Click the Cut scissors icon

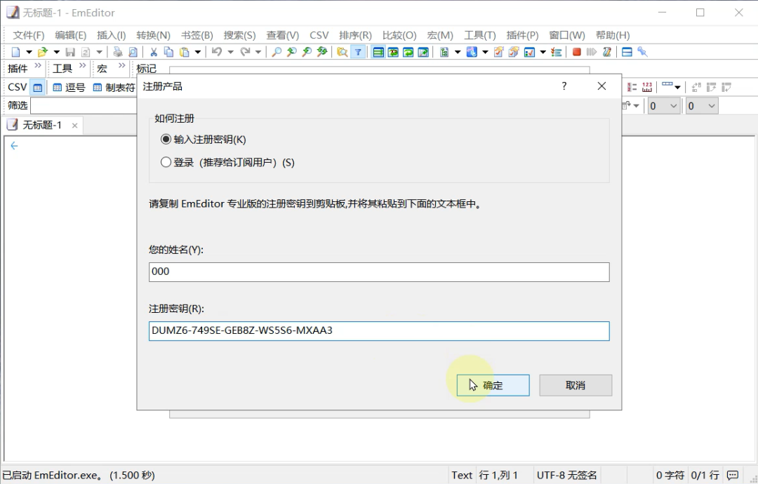pyautogui.click(x=154, y=52)
